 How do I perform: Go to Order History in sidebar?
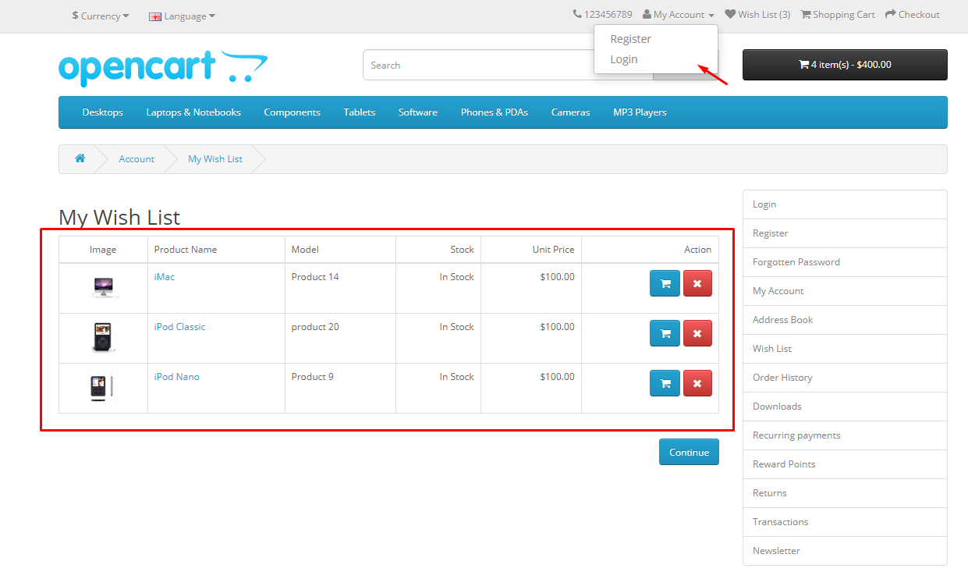click(782, 378)
